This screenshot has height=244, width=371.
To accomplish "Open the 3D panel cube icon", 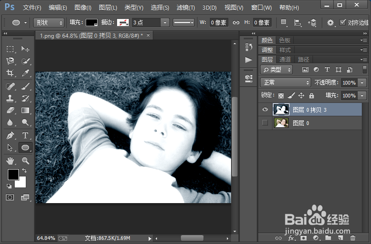I will [249, 78].
